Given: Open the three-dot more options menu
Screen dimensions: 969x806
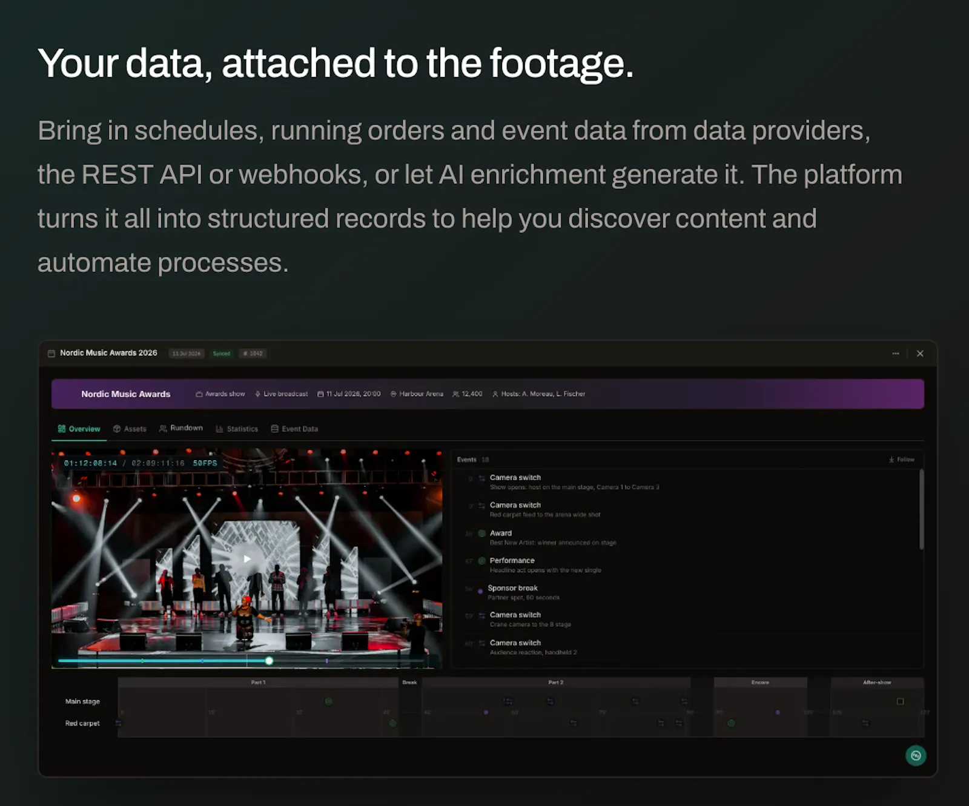Looking at the screenshot, I should tap(895, 354).
